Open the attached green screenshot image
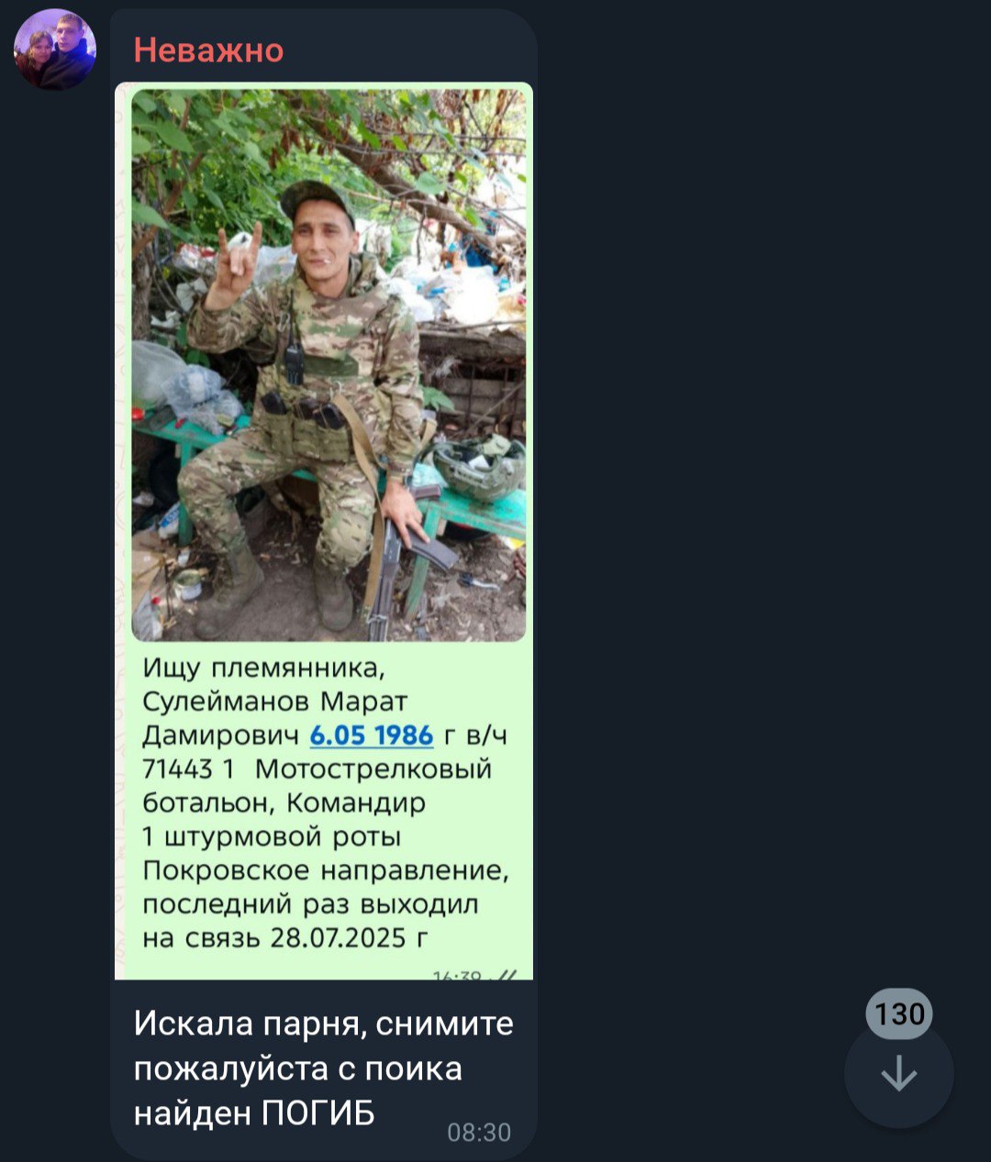 tap(324, 531)
